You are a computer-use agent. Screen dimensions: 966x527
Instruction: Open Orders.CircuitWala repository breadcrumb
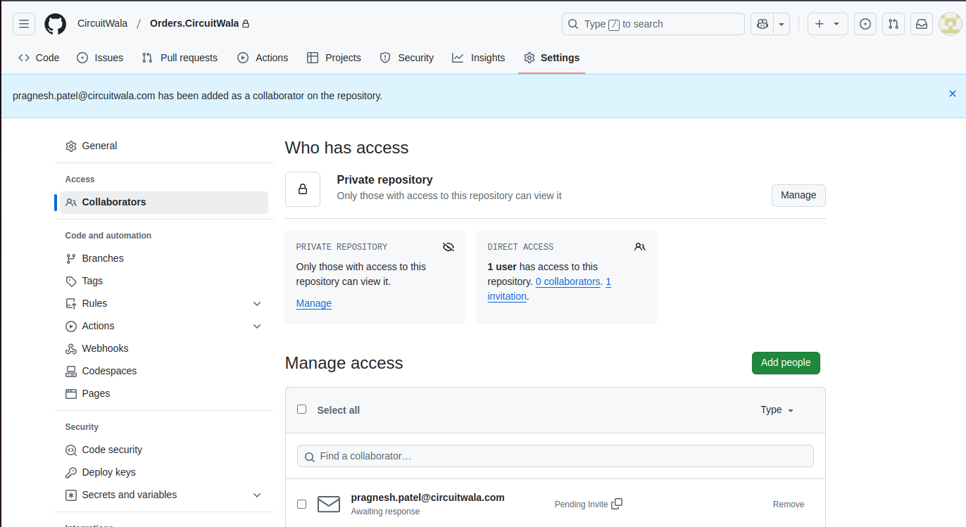(194, 23)
